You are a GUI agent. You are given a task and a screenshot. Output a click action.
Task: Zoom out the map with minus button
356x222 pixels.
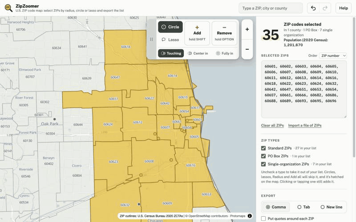click(247, 49)
